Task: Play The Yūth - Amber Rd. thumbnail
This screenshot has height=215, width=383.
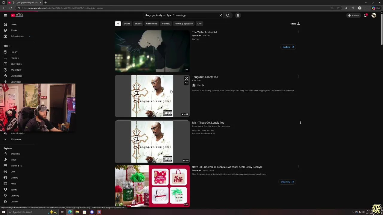Action: click(152, 51)
